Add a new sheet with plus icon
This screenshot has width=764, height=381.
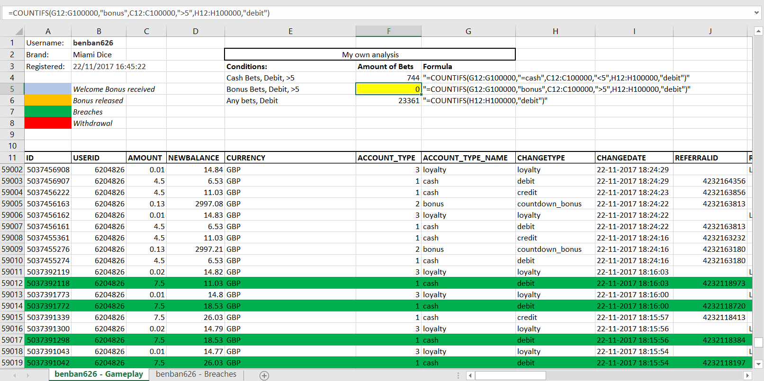264,375
